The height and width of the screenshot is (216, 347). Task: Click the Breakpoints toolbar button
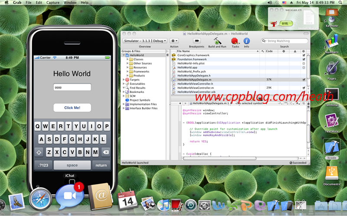tap(196, 41)
